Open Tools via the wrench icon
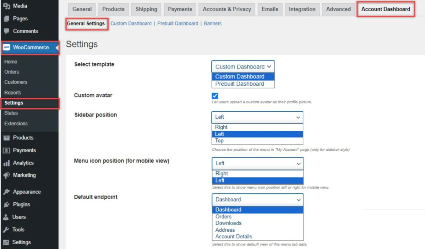The height and width of the screenshot is (249, 425). [x=6, y=230]
